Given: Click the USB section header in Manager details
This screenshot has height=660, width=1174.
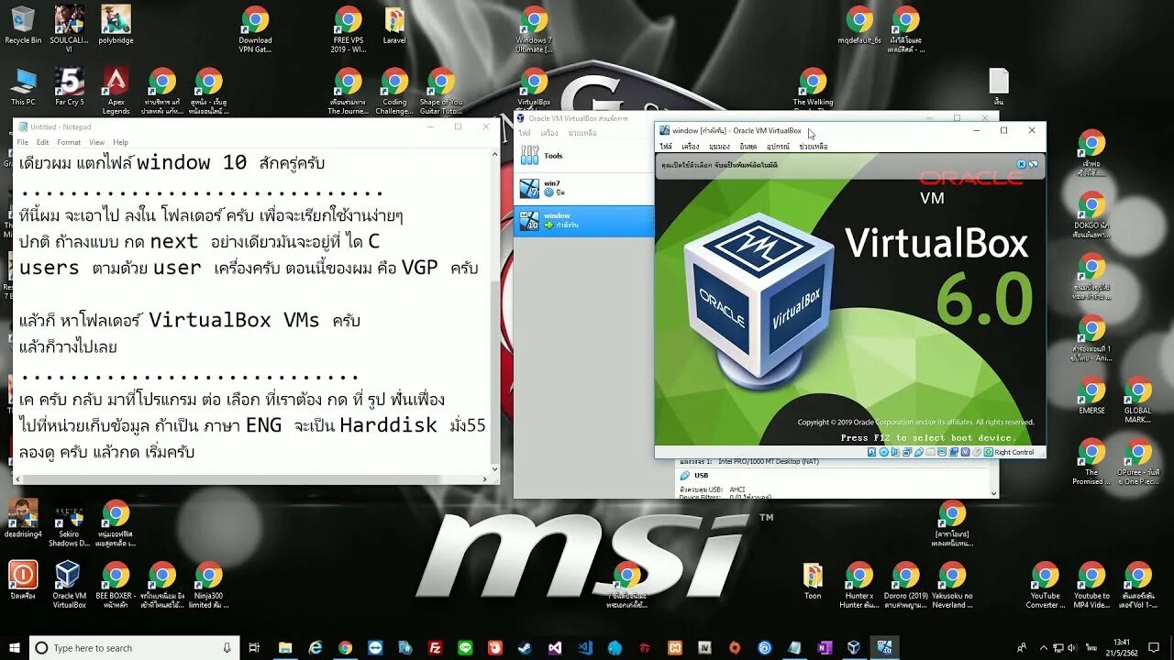Looking at the screenshot, I should point(701,476).
